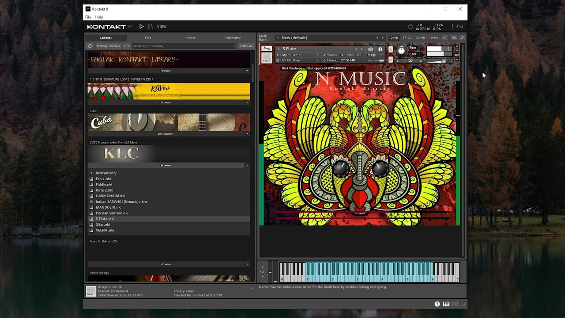Click the refresh libraries icon
This screenshot has height=318, width=565.
(90, 46)
